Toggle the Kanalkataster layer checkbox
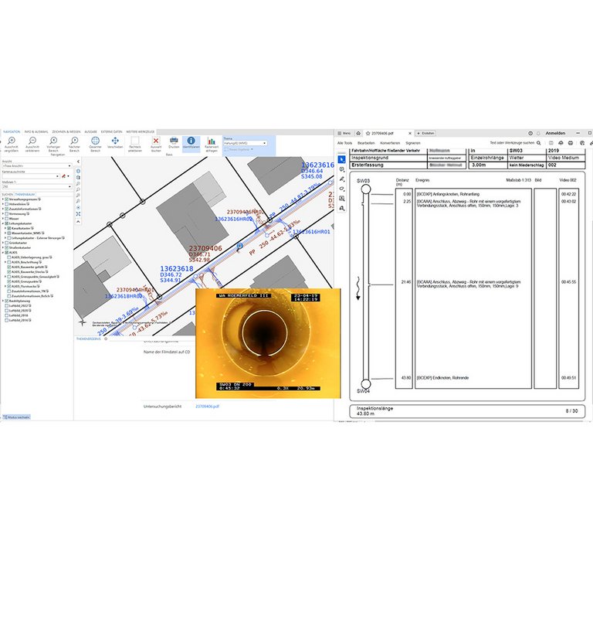Viewport: 593px width, 640px height. tap(9, 228)
